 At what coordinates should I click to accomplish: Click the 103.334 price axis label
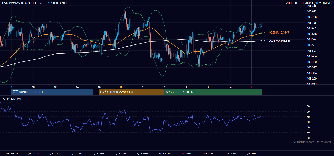point(312,73)
